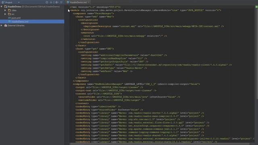Click the Collapse All icon in Project panel
The image size is (258, 145).
point(51,2)
